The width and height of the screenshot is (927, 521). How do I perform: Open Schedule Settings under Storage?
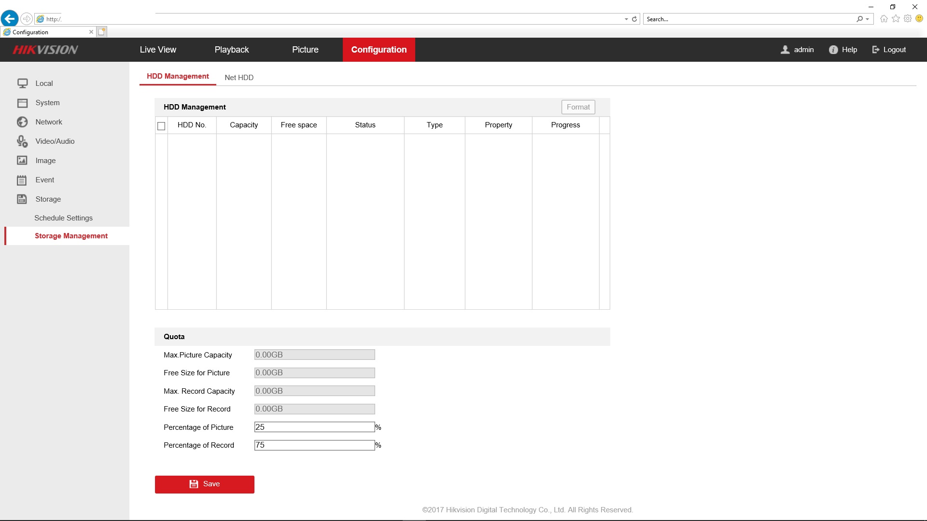tap(63, 218)
